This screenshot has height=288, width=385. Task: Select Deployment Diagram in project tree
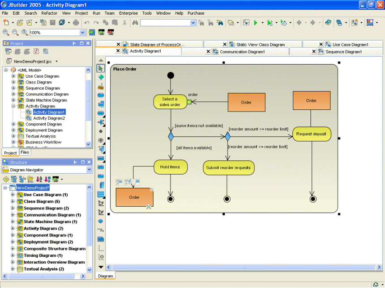click(x=44, y=130)
